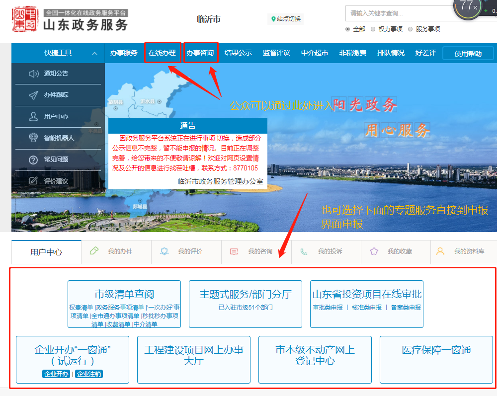Click the 我的办件 pencil icon

pyautogui.click(x=94, y=251)
